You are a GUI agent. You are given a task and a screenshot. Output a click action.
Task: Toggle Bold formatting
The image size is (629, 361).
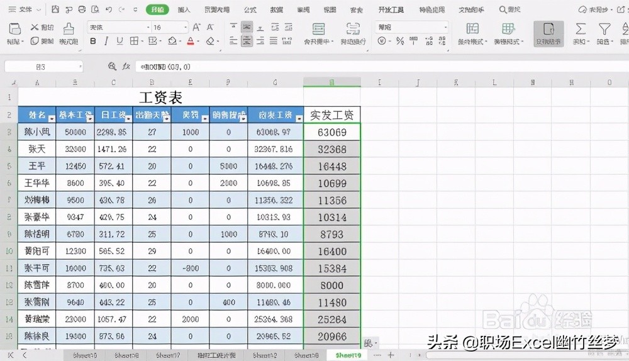tap(93, 41)
